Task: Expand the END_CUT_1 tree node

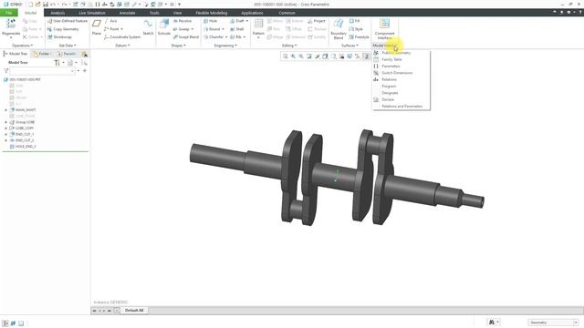Action: 6,134
